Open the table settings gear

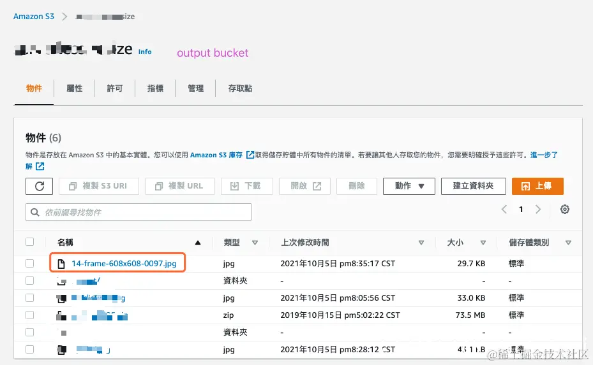pyautogui.click(x=565, y=209)
